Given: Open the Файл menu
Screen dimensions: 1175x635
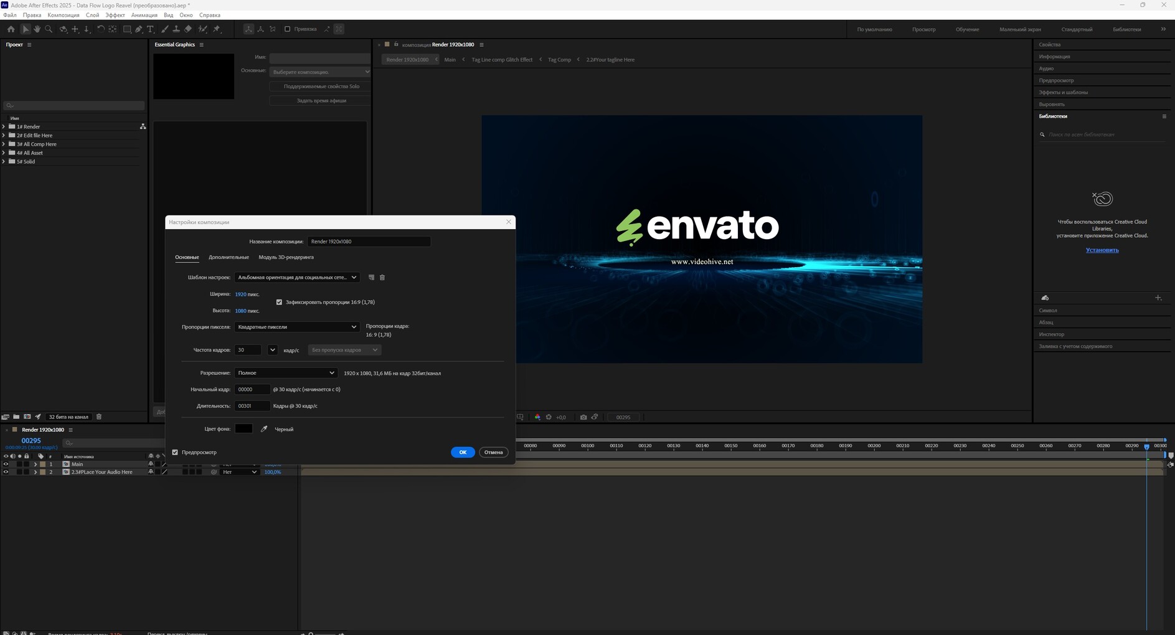Looking at the screenshot, I should [10, 15].
